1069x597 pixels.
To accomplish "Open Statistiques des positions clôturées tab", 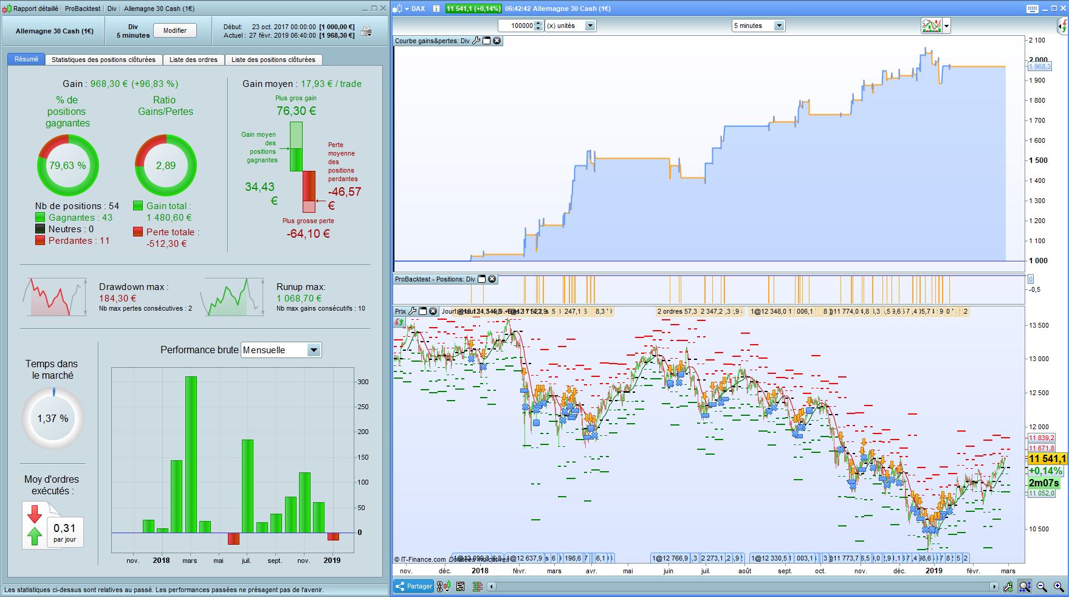I will [x=103, y=60].
